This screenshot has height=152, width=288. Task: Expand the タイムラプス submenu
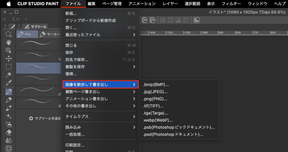[x=100, y=117]
